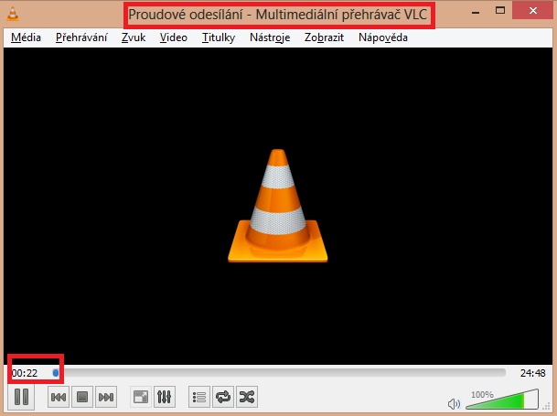Show the playlist view

(199, 397)
